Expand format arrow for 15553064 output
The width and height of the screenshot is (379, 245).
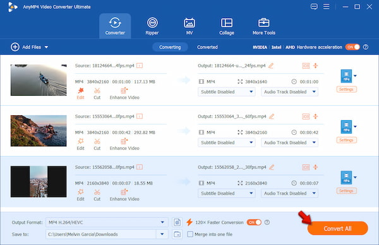pos(355,127)
